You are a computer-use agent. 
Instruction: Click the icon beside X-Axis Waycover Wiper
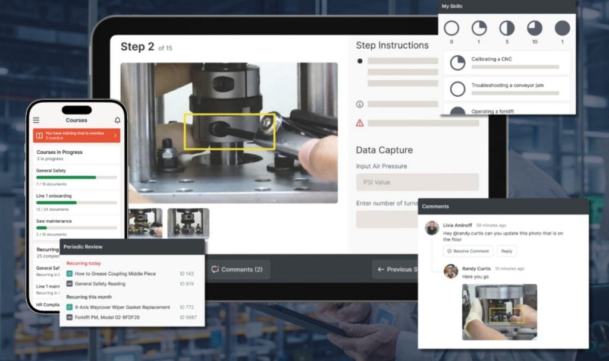(70, 307)
